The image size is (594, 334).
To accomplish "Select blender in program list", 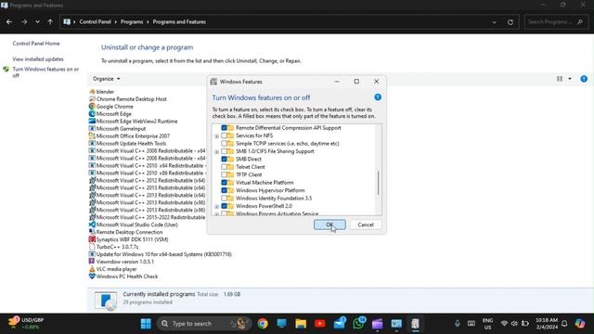I will (101, 92).
